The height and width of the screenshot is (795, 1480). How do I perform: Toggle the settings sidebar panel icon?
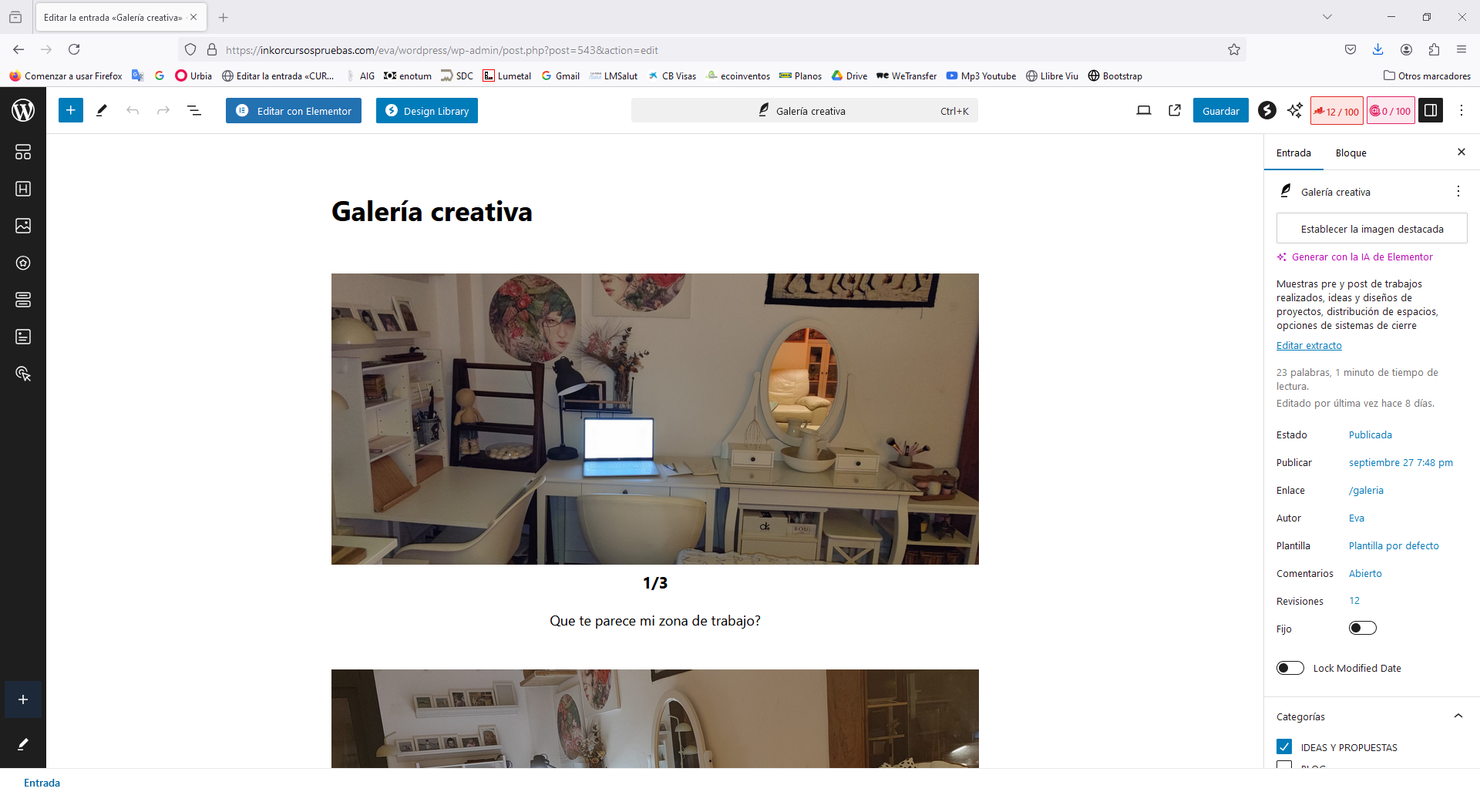(x=1431, y=111)
